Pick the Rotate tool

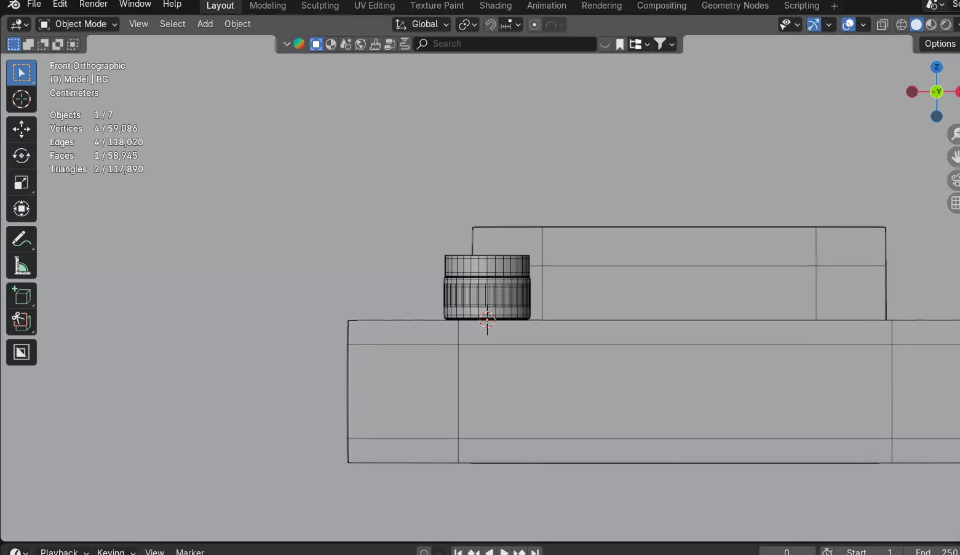[x=22, y=156]
